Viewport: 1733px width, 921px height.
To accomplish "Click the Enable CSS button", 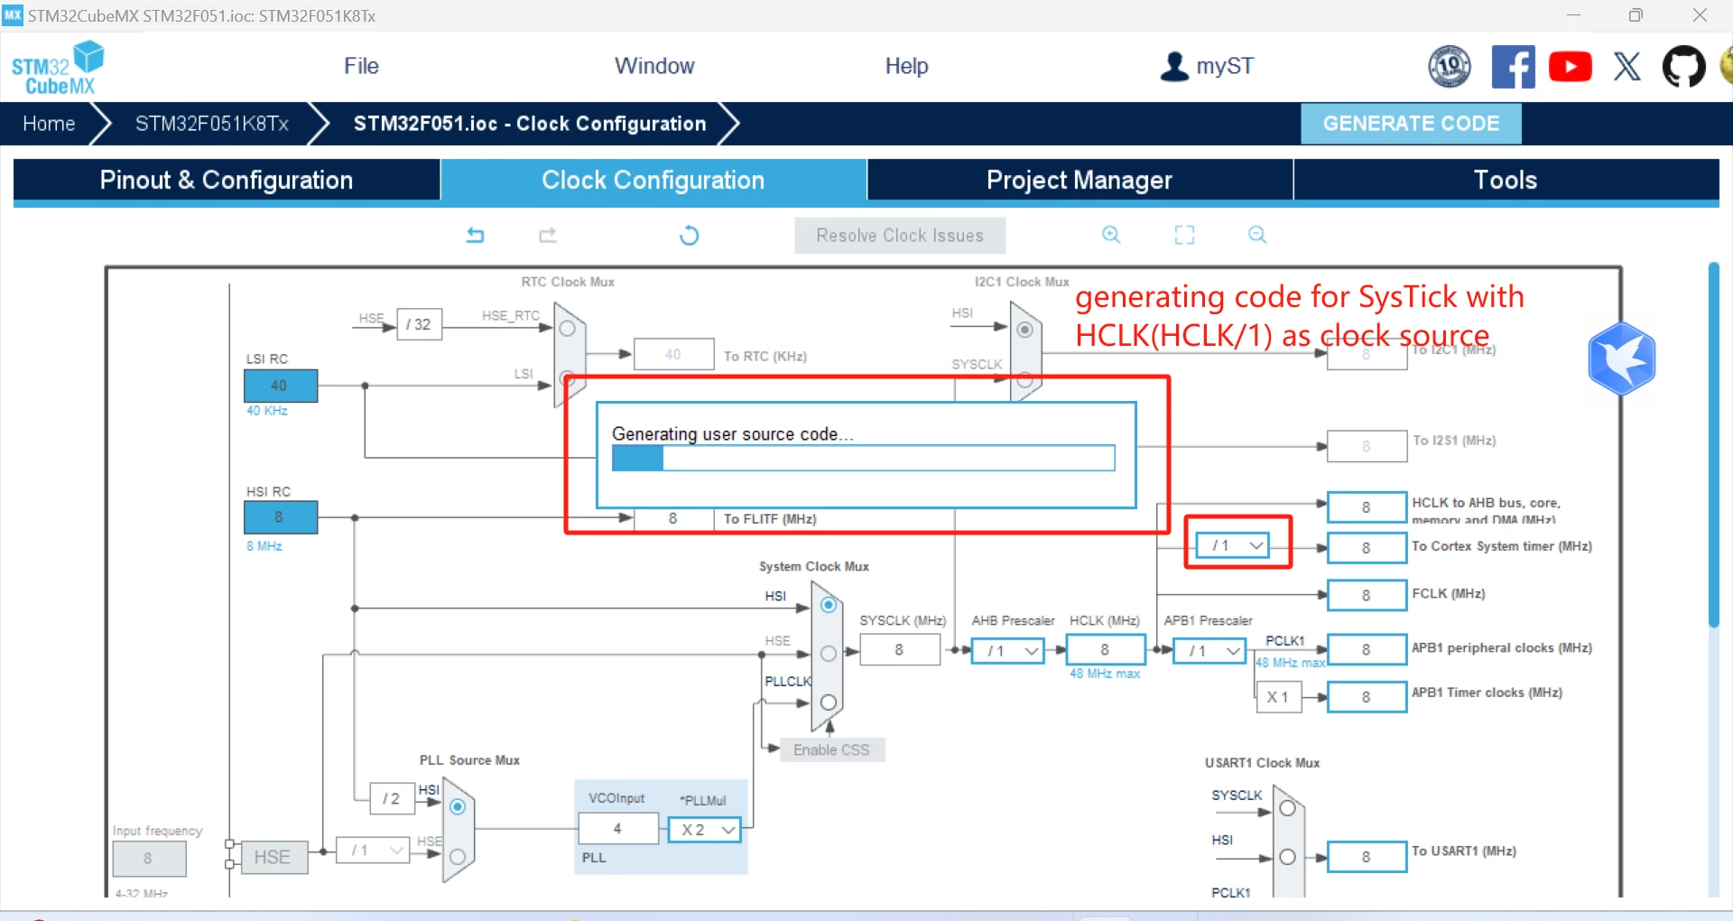I will click(x=831, y=750).
